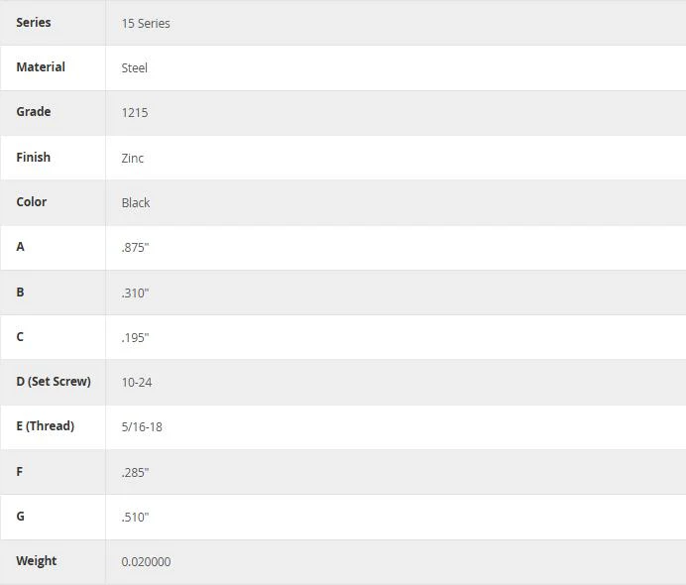
Task: Select the Black color value
Action: pos(136,202)
